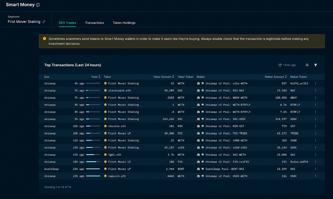Click taker amount 314,626
The image size is (333, 199).
[x=169, y=119]
